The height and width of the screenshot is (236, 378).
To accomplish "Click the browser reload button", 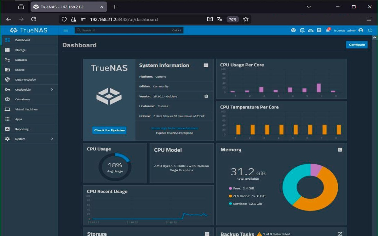I will [34, 19].
